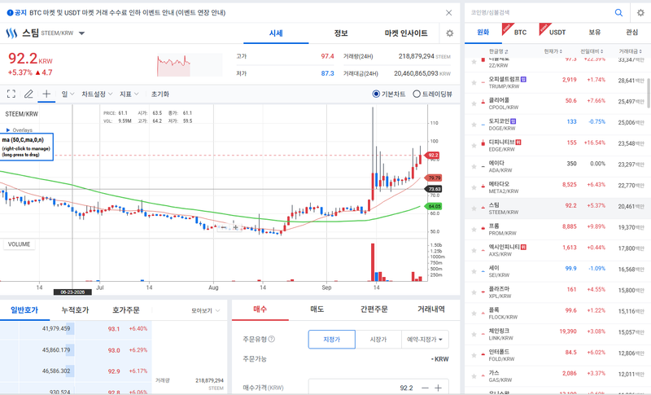The image size is (651, 395).
Task: Expand the Overlays section
Action: 19,130
